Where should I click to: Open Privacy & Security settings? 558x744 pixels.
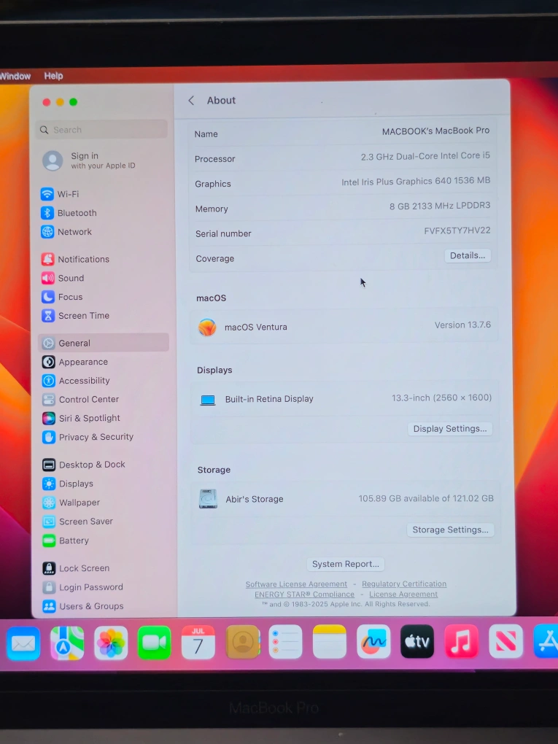pyautogui.click(x=88, y=437)
